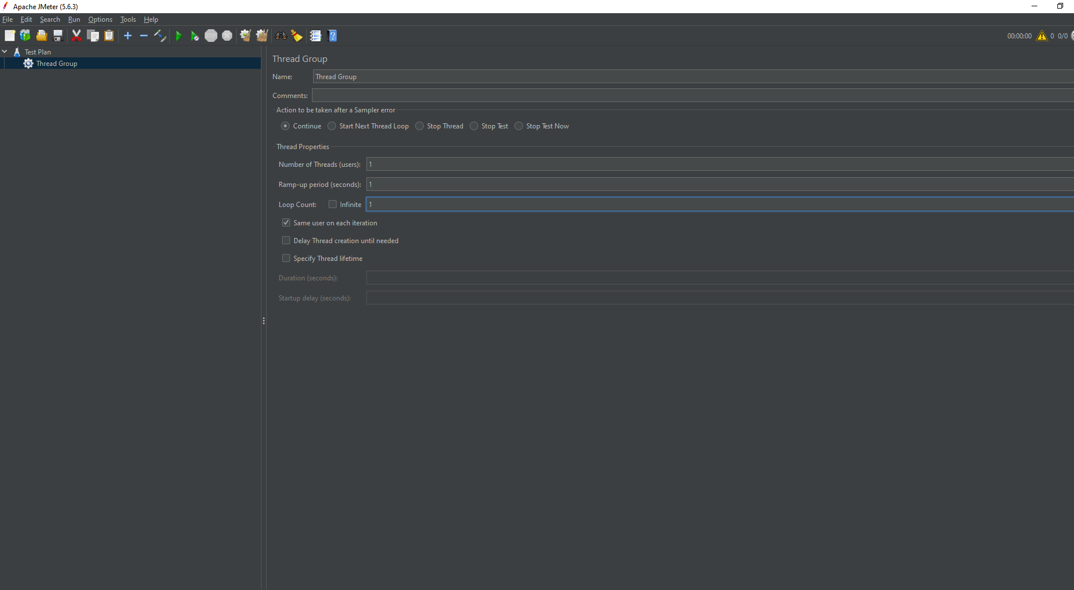This screenshot has width=1074, height=590.
Task: Select Start Next Thread Loop option
Action: click(331, 126)
